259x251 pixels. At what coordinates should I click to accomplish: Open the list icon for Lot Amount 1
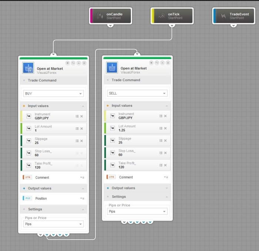pyautogui.click(x=77, y=128)
